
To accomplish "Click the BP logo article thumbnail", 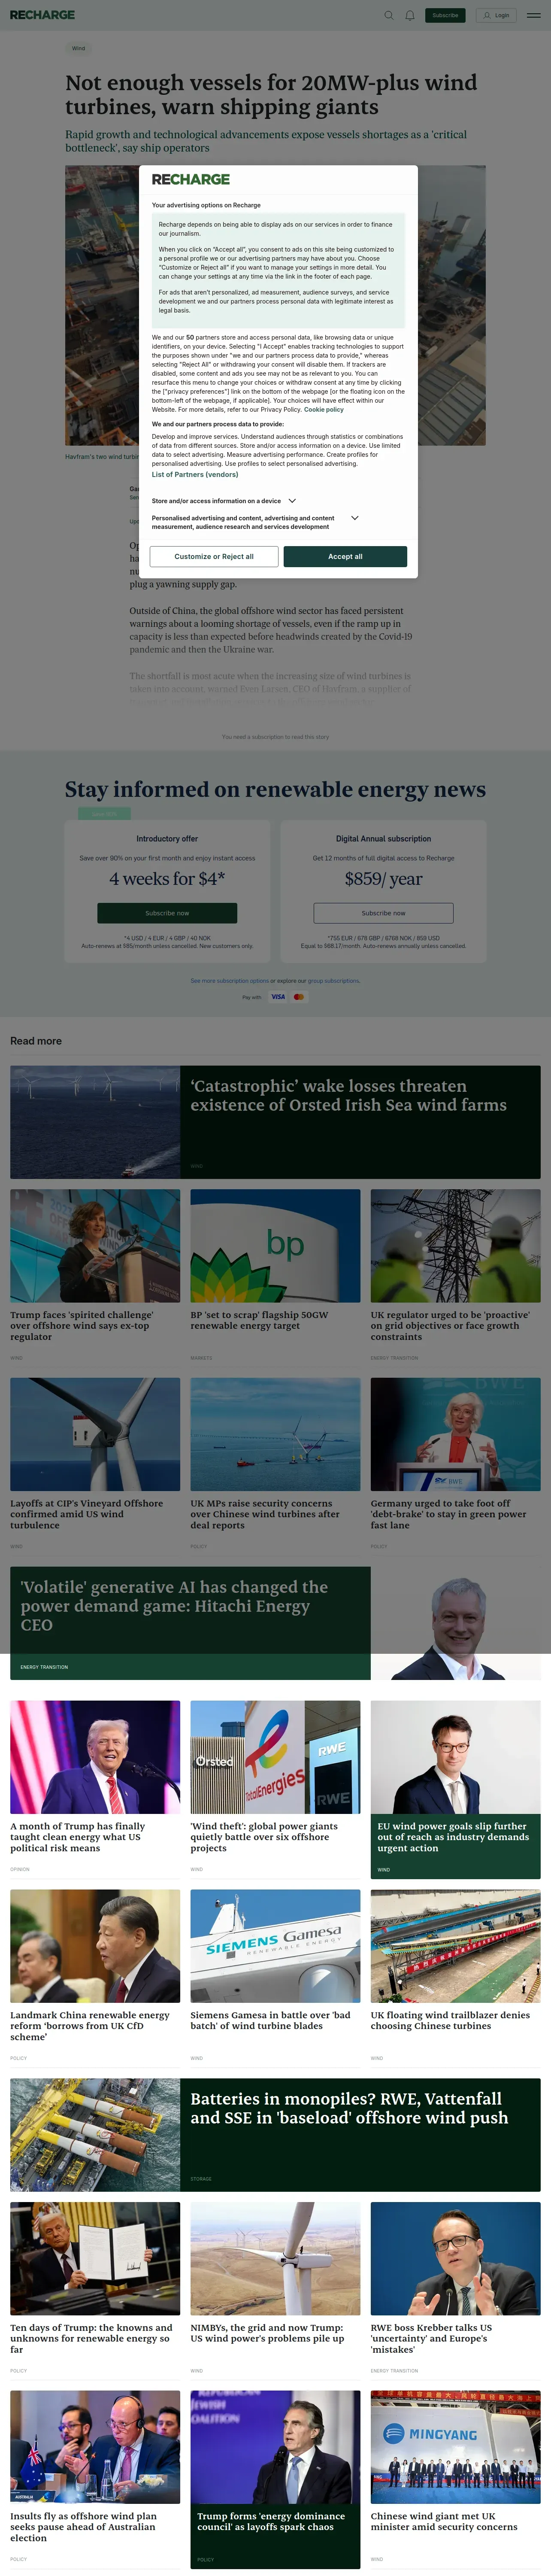I will [275, 1246].
